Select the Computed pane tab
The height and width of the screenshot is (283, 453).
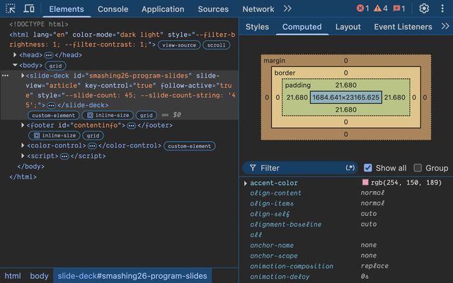pos(302,27)
